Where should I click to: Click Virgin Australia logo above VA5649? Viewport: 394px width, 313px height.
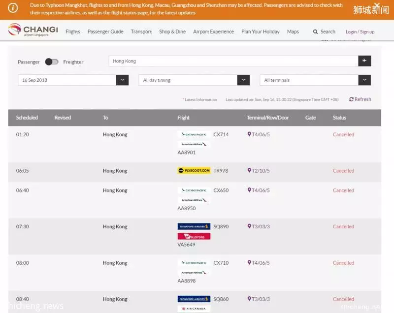194,236
